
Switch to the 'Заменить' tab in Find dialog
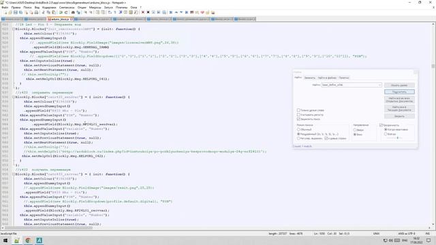pyautogui.click(x=309, y=78)
